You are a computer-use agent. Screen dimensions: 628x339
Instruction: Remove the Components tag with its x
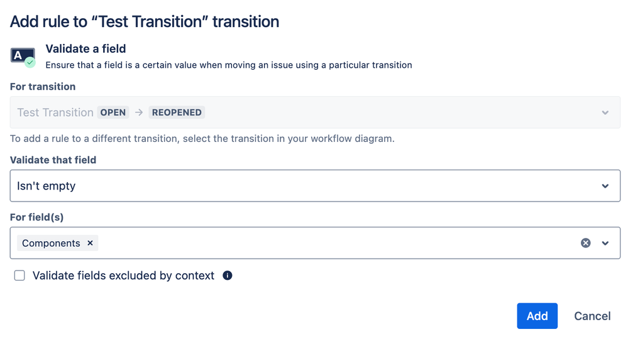click(x=90, y=243)
